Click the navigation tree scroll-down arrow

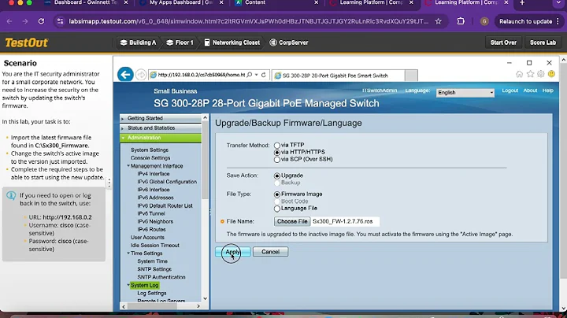205,298
